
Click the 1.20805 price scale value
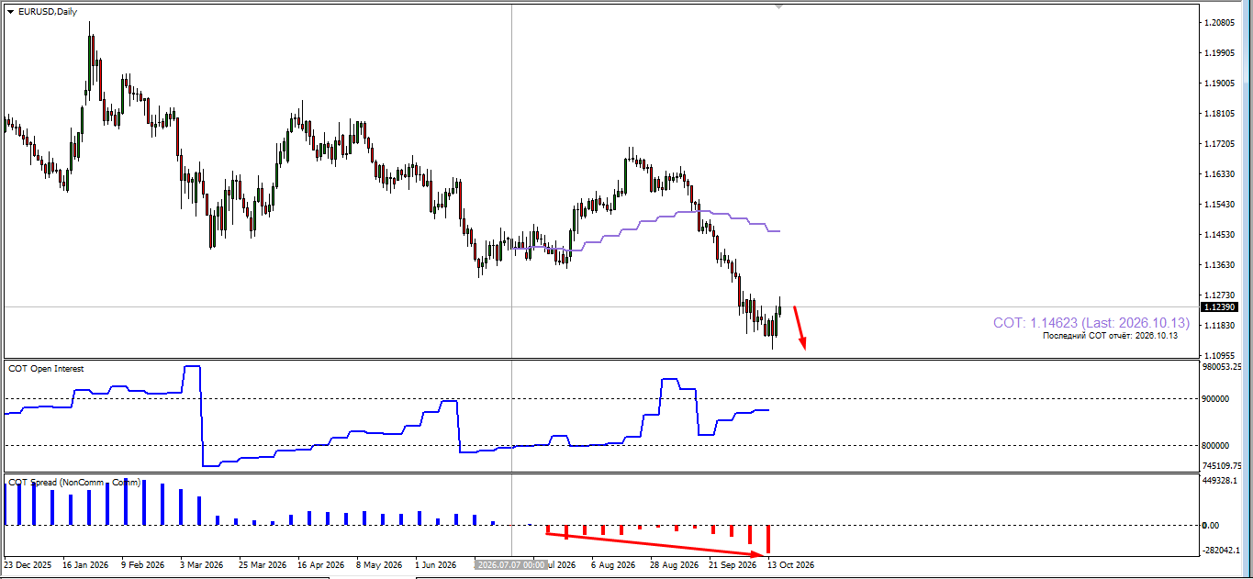(1220, 22)
